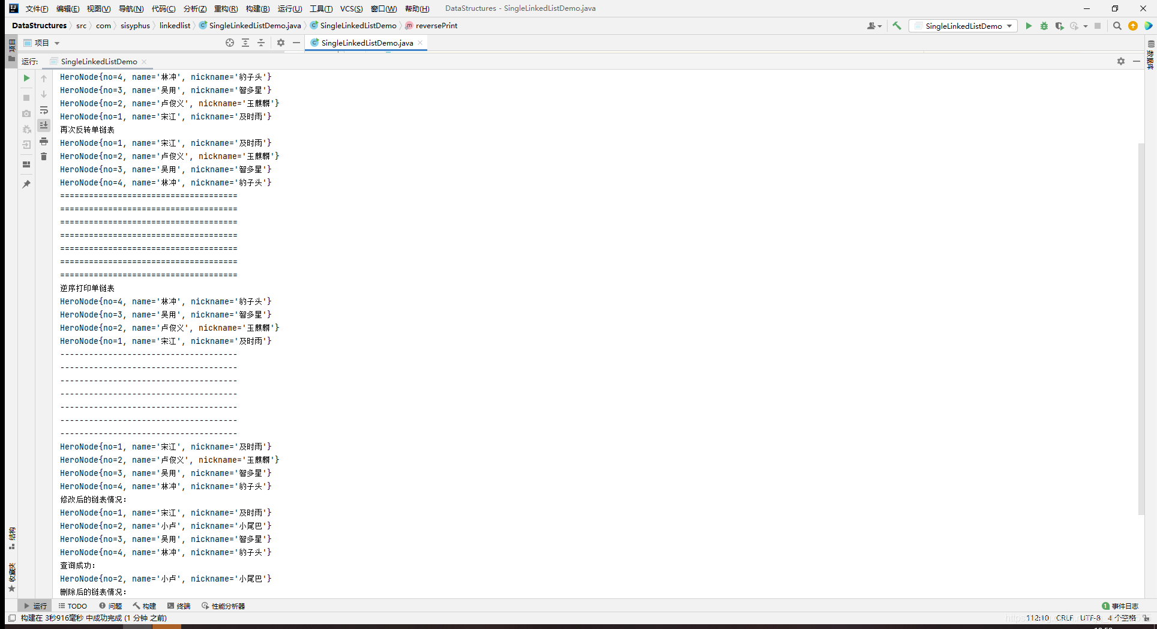Click the up arrow in the console toolbar
1157x629 pixels.
pyautogui.click(x=44, y=79)
